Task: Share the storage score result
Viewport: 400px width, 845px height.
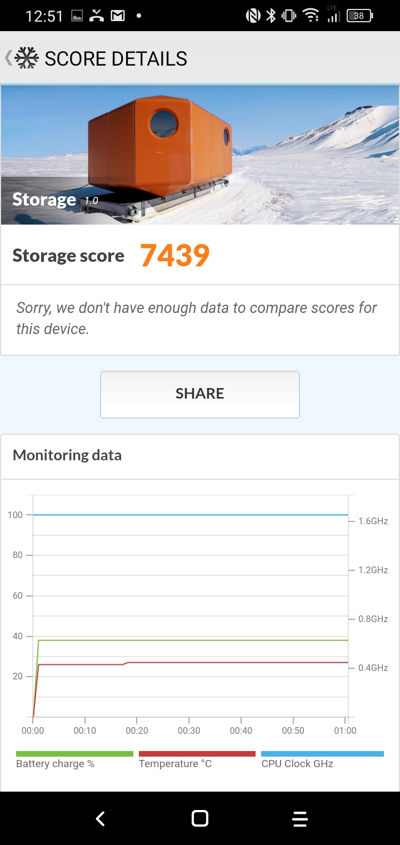Action: pyautogui.click(x=200, y=394)
